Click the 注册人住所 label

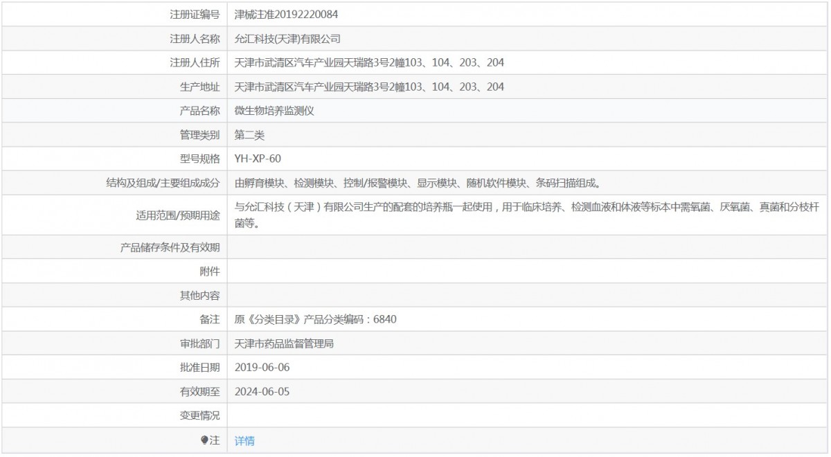pyautogui.click(x=195, y=62)
